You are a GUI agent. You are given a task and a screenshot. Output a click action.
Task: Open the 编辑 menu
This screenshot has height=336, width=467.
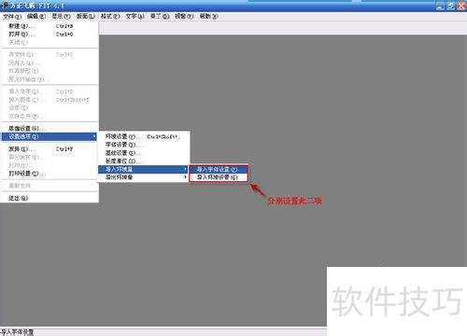pos(36,16)
